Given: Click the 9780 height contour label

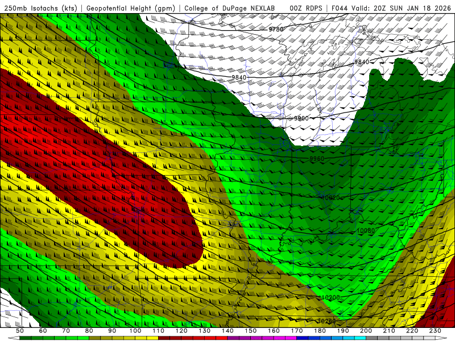Looking at the screenshot, I should pyautogui.click(x=276, y=29).
